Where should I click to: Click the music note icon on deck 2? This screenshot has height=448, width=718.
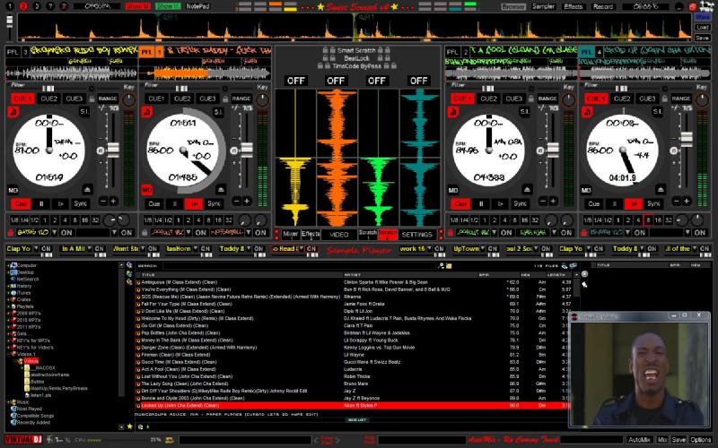click(x=453, y=112)
